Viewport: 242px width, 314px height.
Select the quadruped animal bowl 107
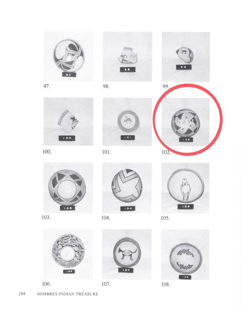point(127,254)
